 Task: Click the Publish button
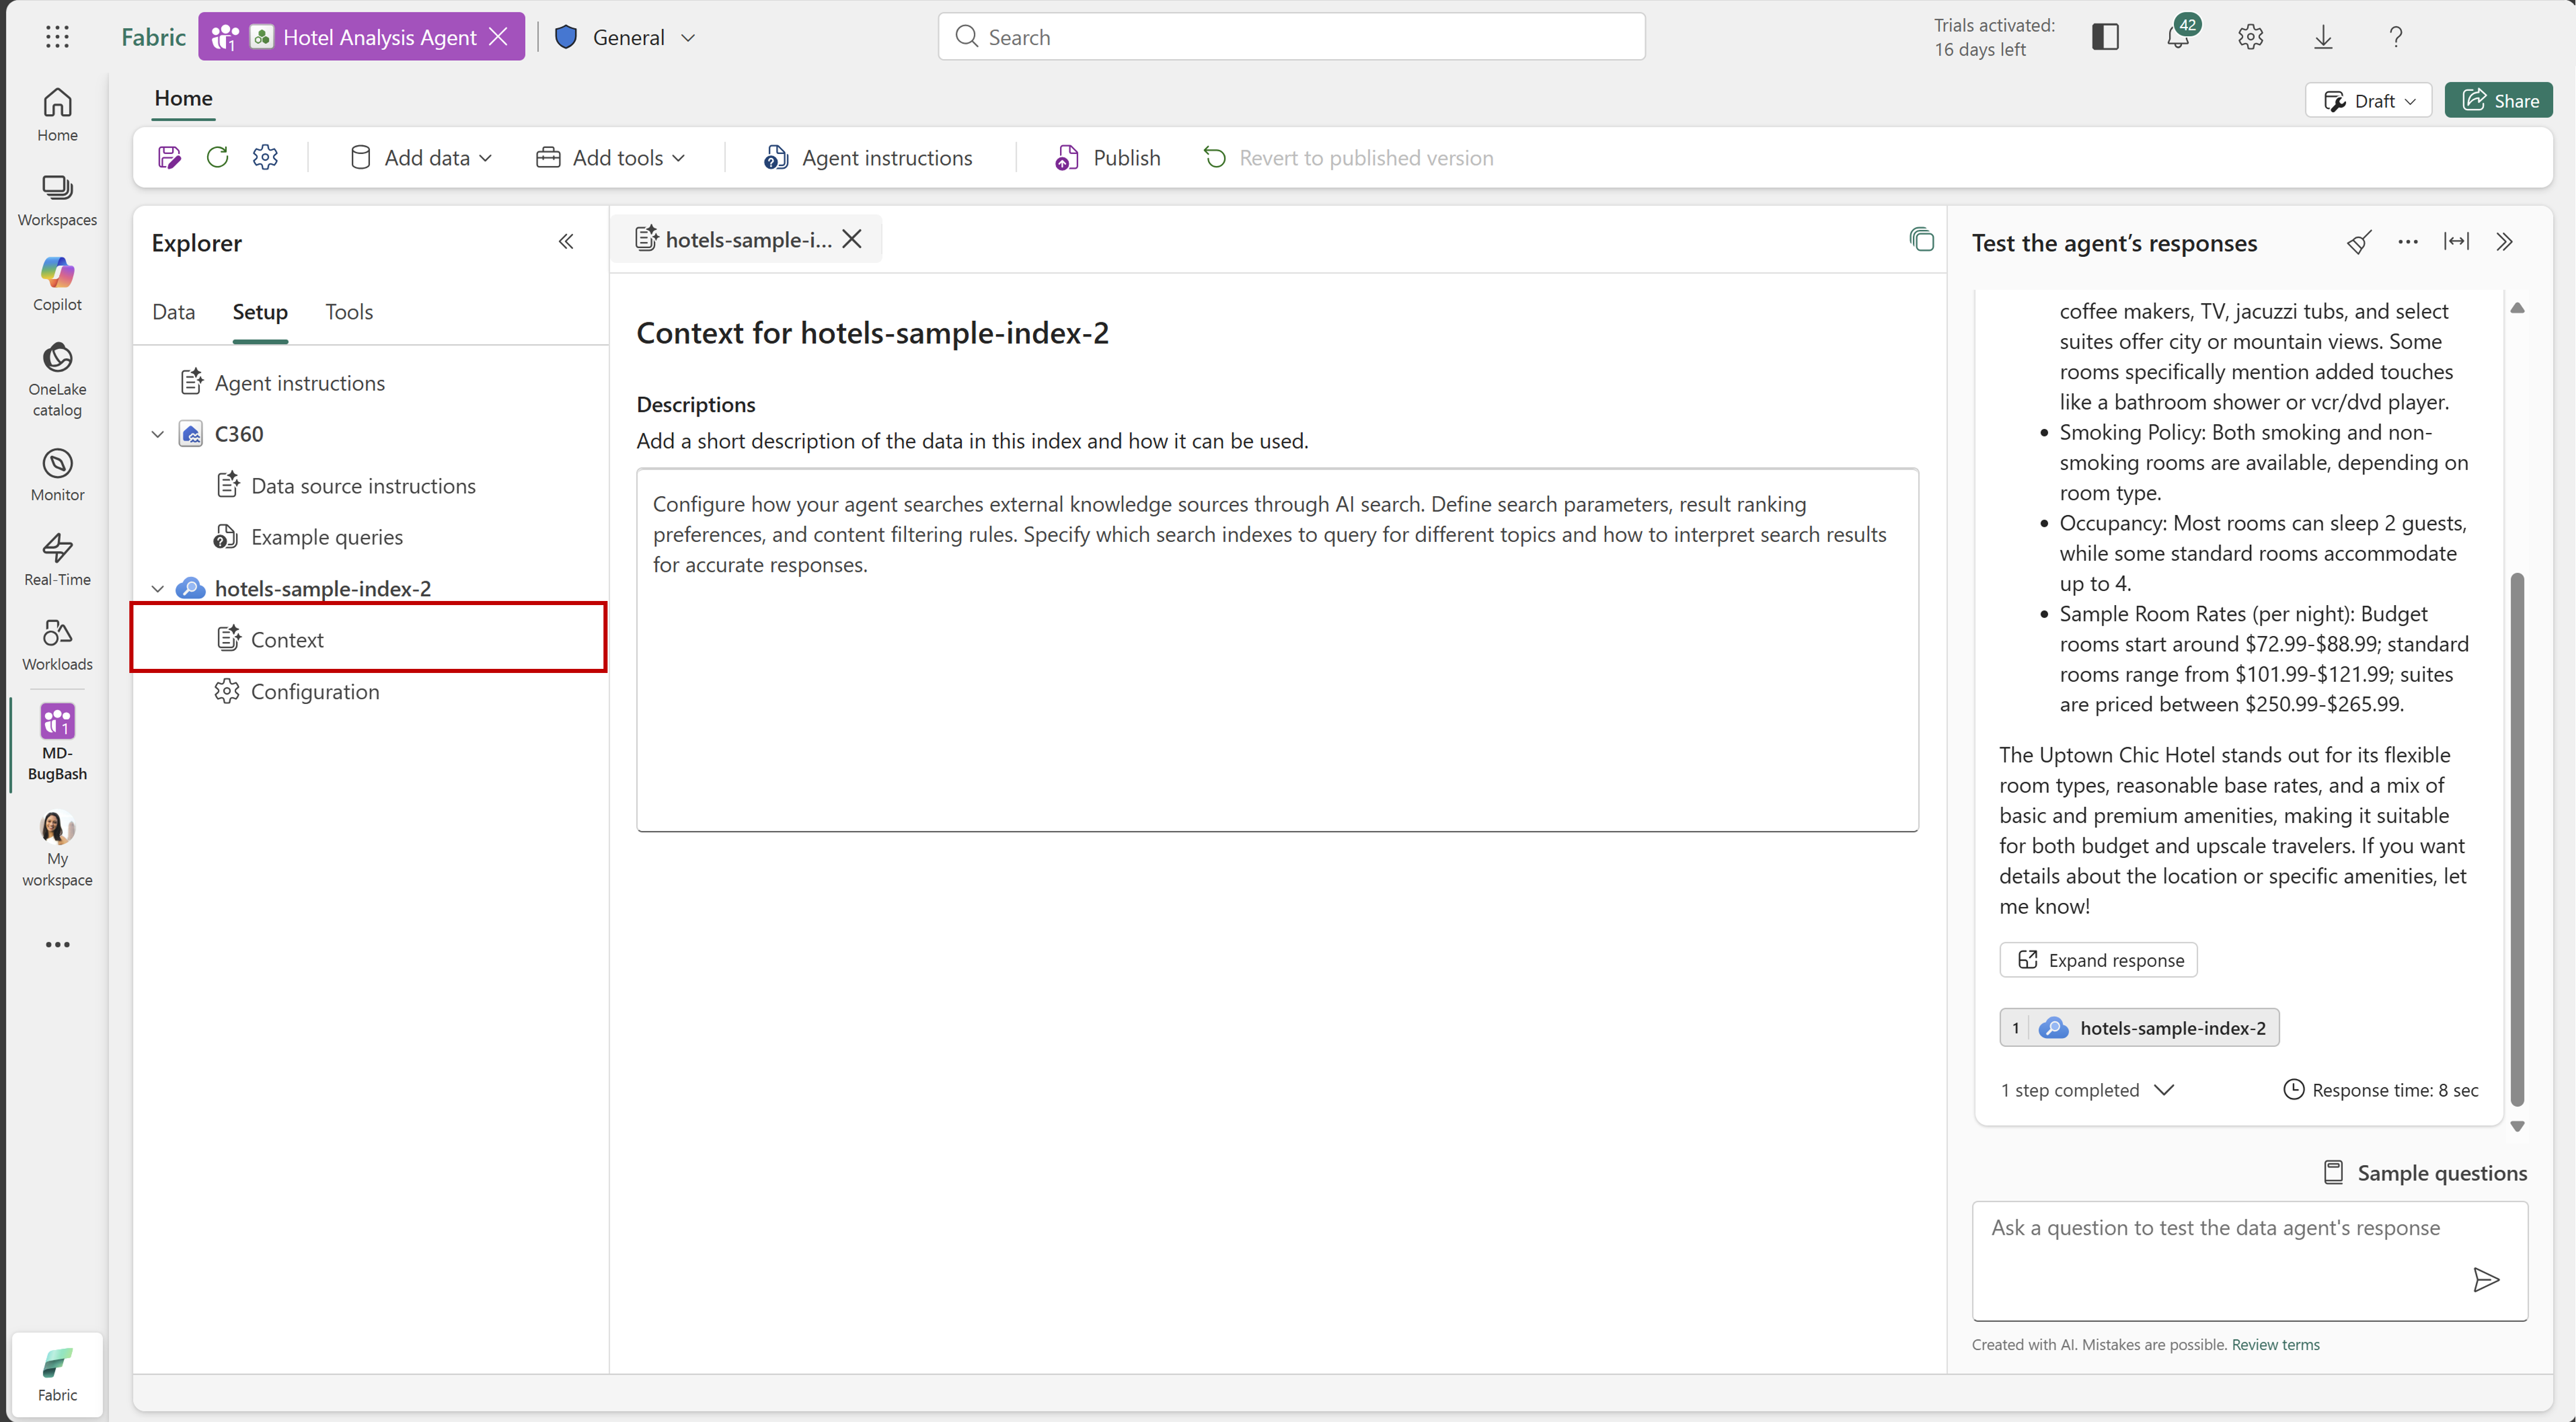pyautogui.click(x=1108, y=157)
